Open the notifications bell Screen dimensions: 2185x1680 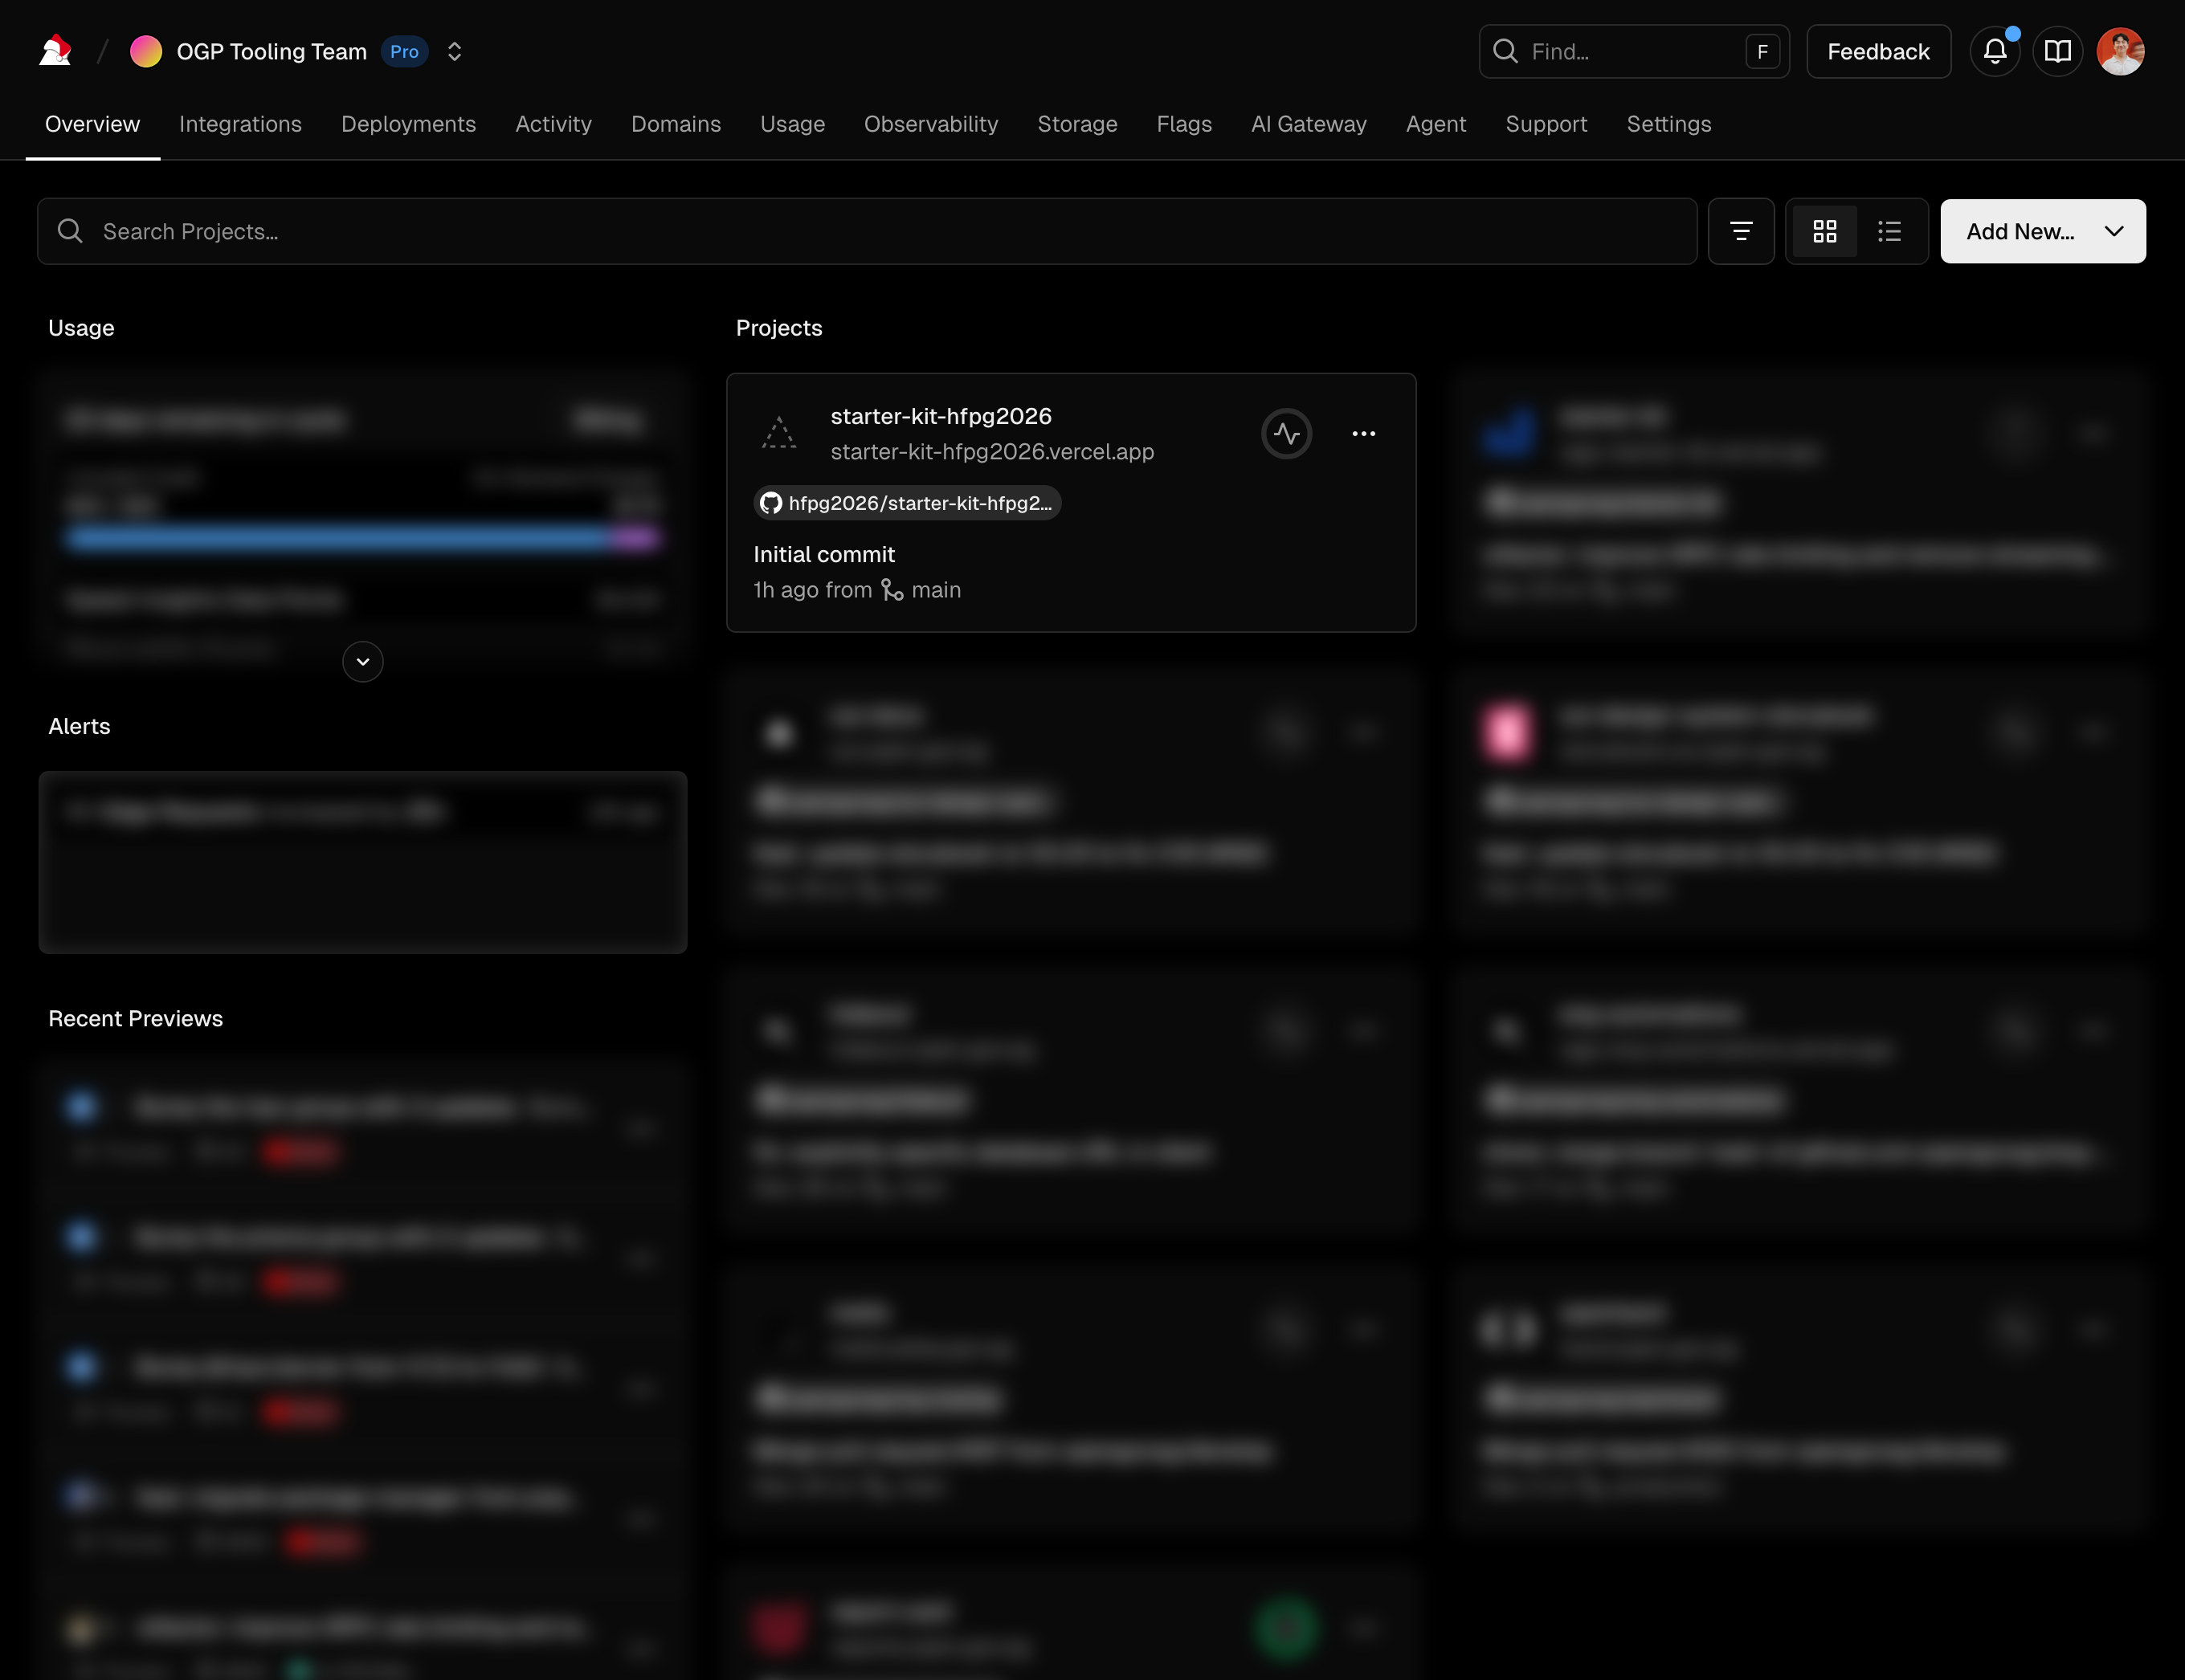[1994, 51]
